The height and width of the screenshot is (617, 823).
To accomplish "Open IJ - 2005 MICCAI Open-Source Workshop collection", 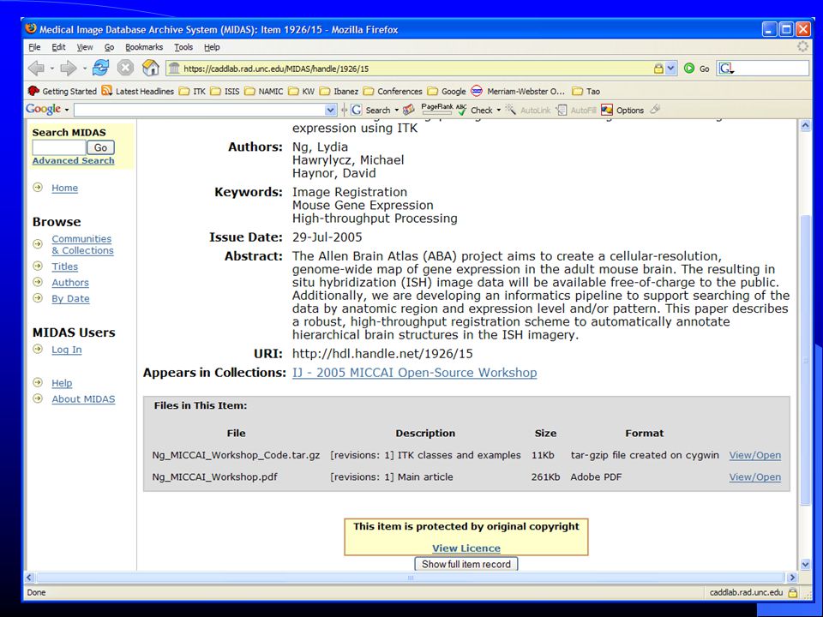I will coord(415,373).
